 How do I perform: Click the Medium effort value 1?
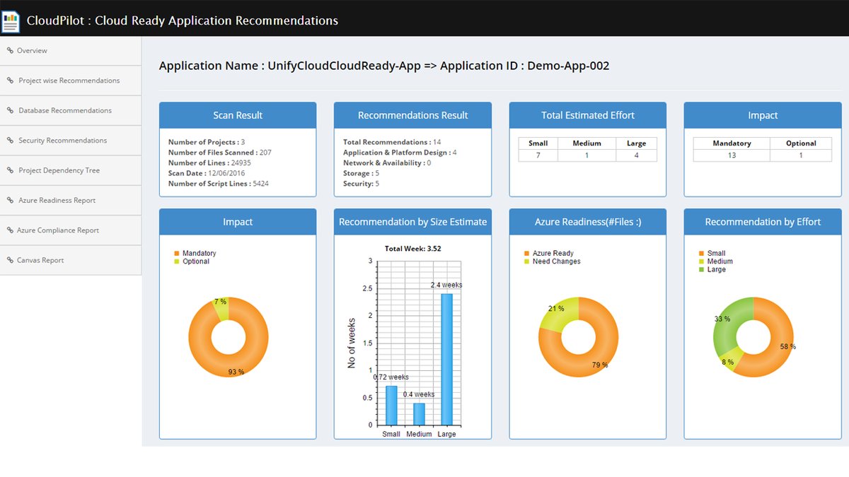587,155
